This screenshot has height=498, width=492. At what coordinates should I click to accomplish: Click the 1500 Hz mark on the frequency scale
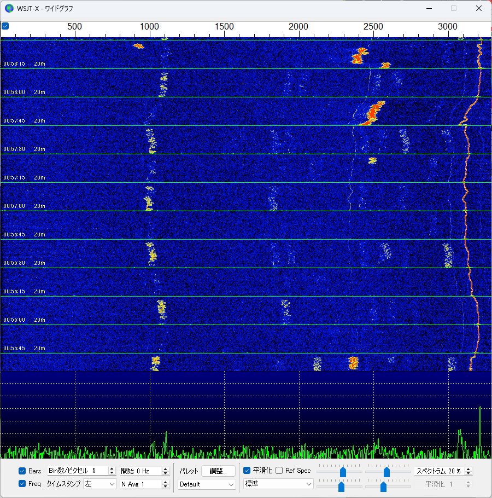224,27
